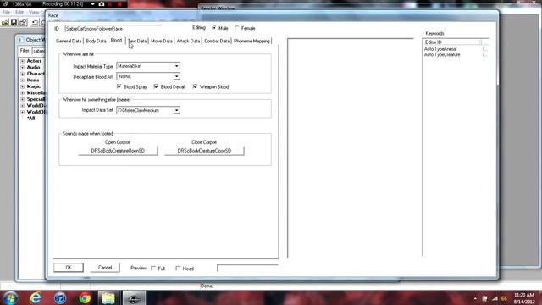The width and height of the screenshot is (542, 305).
Task: Select the Characters tree item
Action: pyautogui.click(x=36, y=74)
